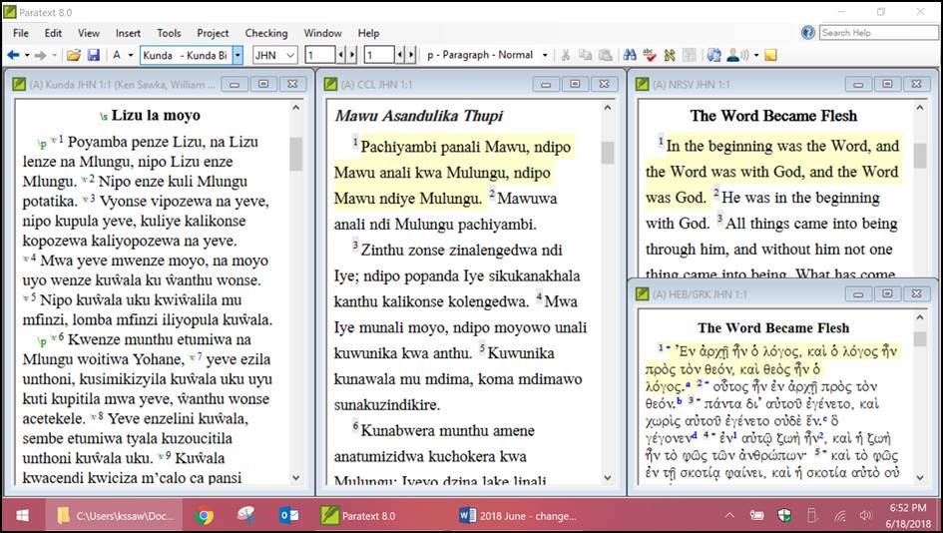Click the green icon on CCL JHN window title
This screenshot has height=533, width=943.
330,84
